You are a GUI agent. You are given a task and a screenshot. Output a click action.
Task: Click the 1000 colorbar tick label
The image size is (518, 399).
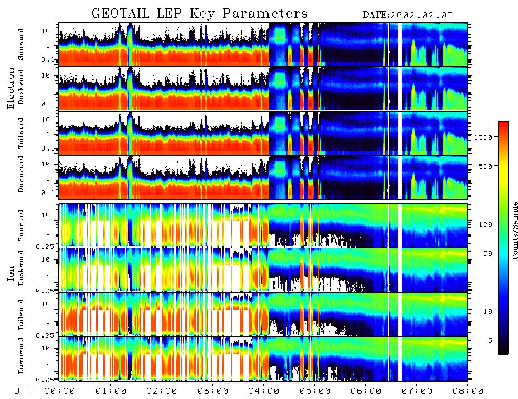click(484, 137)
